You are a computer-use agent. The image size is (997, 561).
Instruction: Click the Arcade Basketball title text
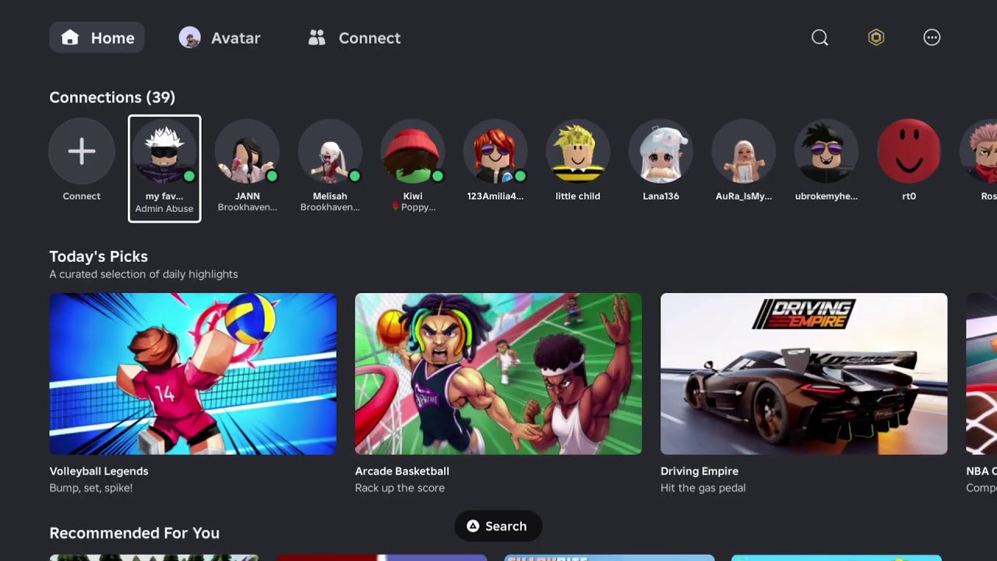[402, 471]
